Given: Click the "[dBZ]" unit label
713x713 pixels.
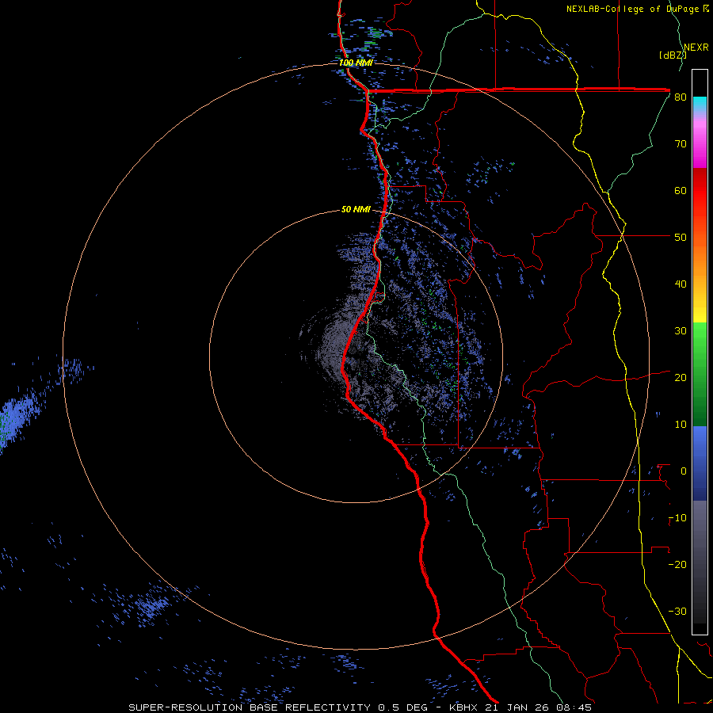Looking at the screenshot, I should click(673, 55).
